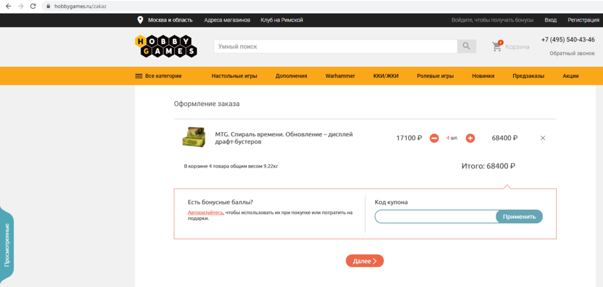
Task: Go back in the browser
Action: click(x=8, y=6)
